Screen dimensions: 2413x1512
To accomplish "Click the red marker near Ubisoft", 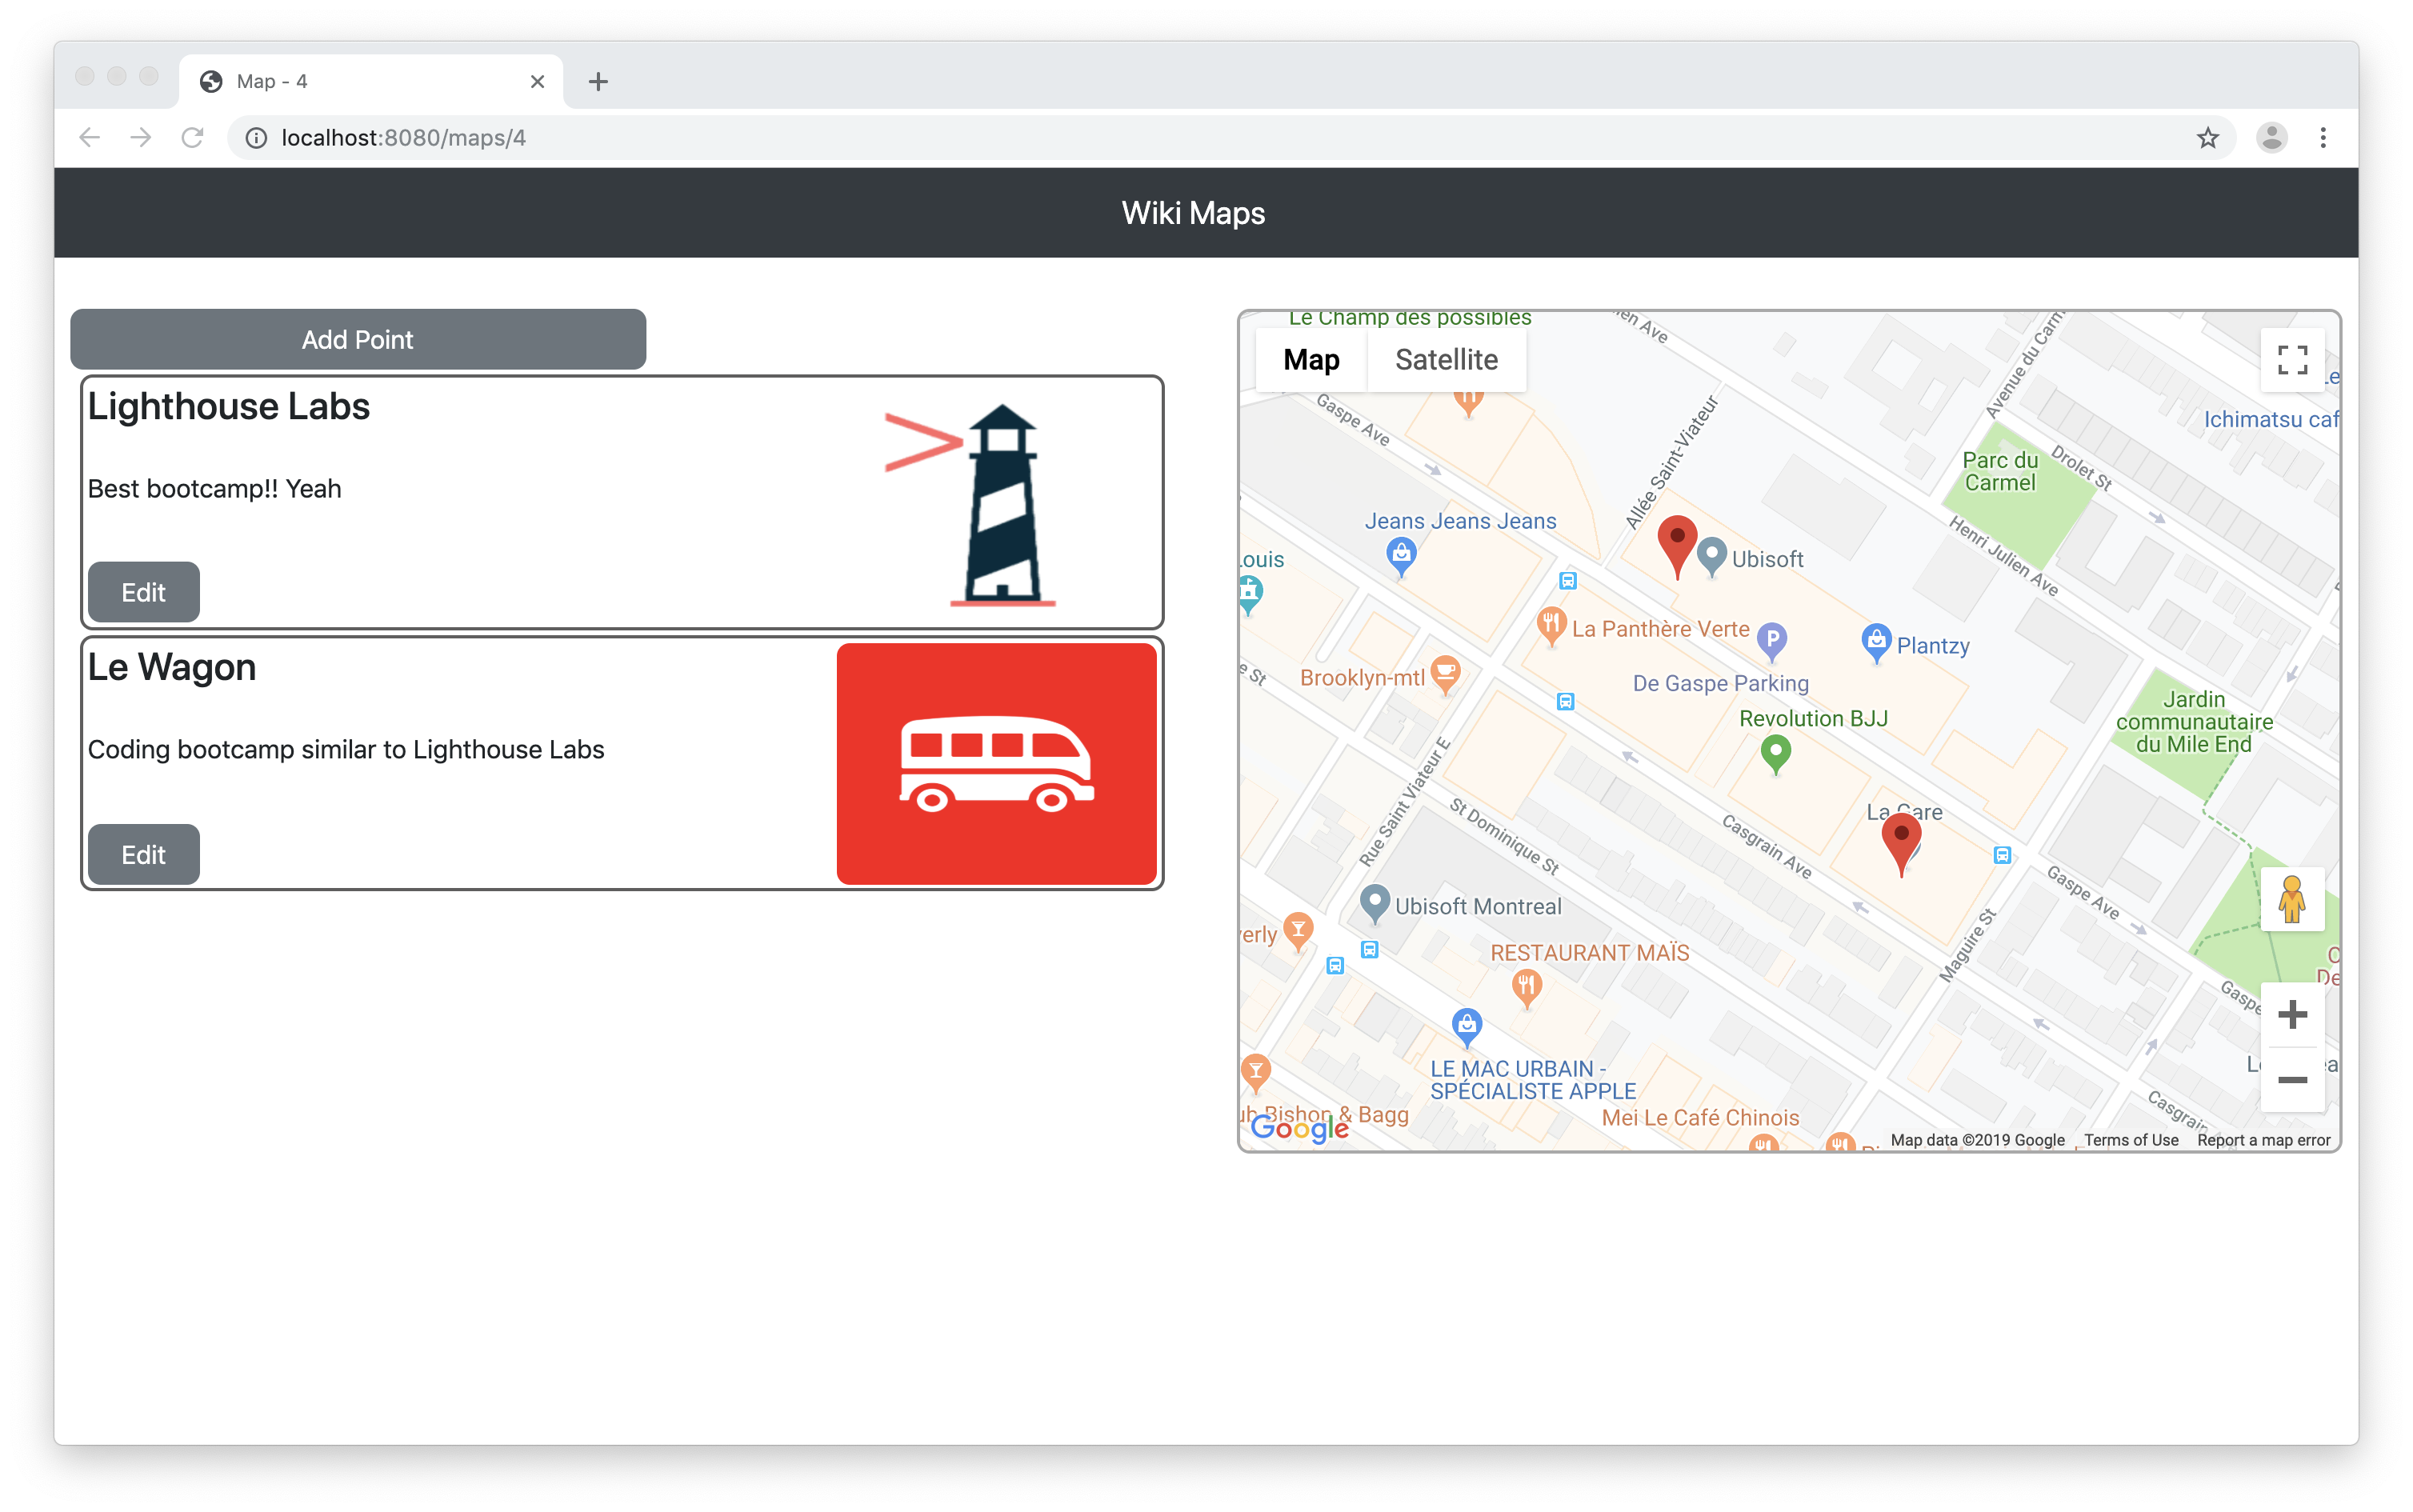I will [1677, 547].
